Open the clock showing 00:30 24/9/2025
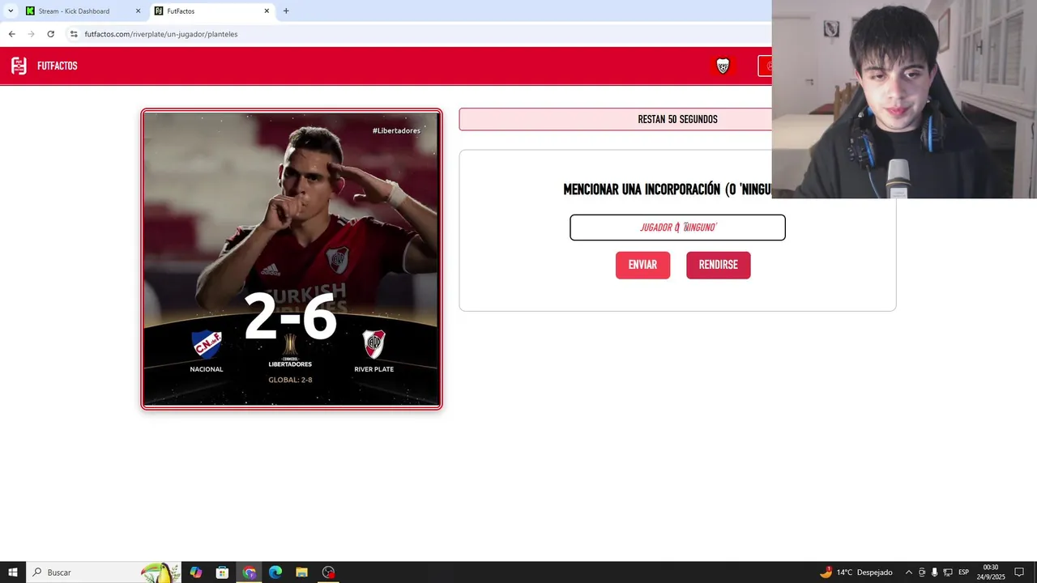This screenshot has height=583, width=1037. 991,572
